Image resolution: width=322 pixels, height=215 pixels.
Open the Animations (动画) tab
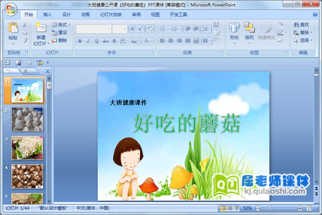tap(85, 15)
